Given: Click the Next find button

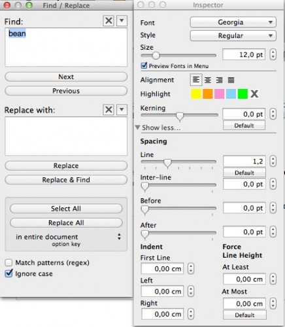Looking at the screenshot, I should [66, 77].
